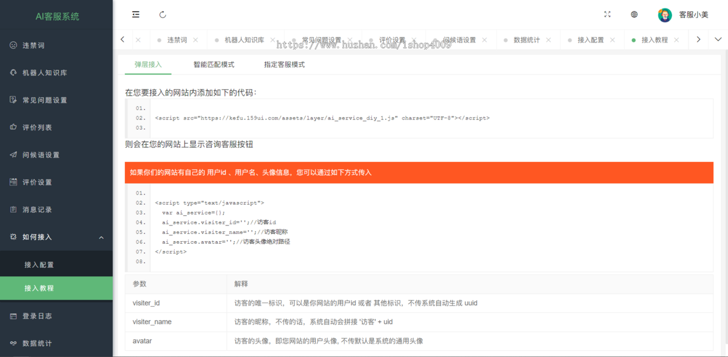Select the 指定客服模式 tab
The image size is (728, 357).
pyautogui.click(x=284, y=64)
